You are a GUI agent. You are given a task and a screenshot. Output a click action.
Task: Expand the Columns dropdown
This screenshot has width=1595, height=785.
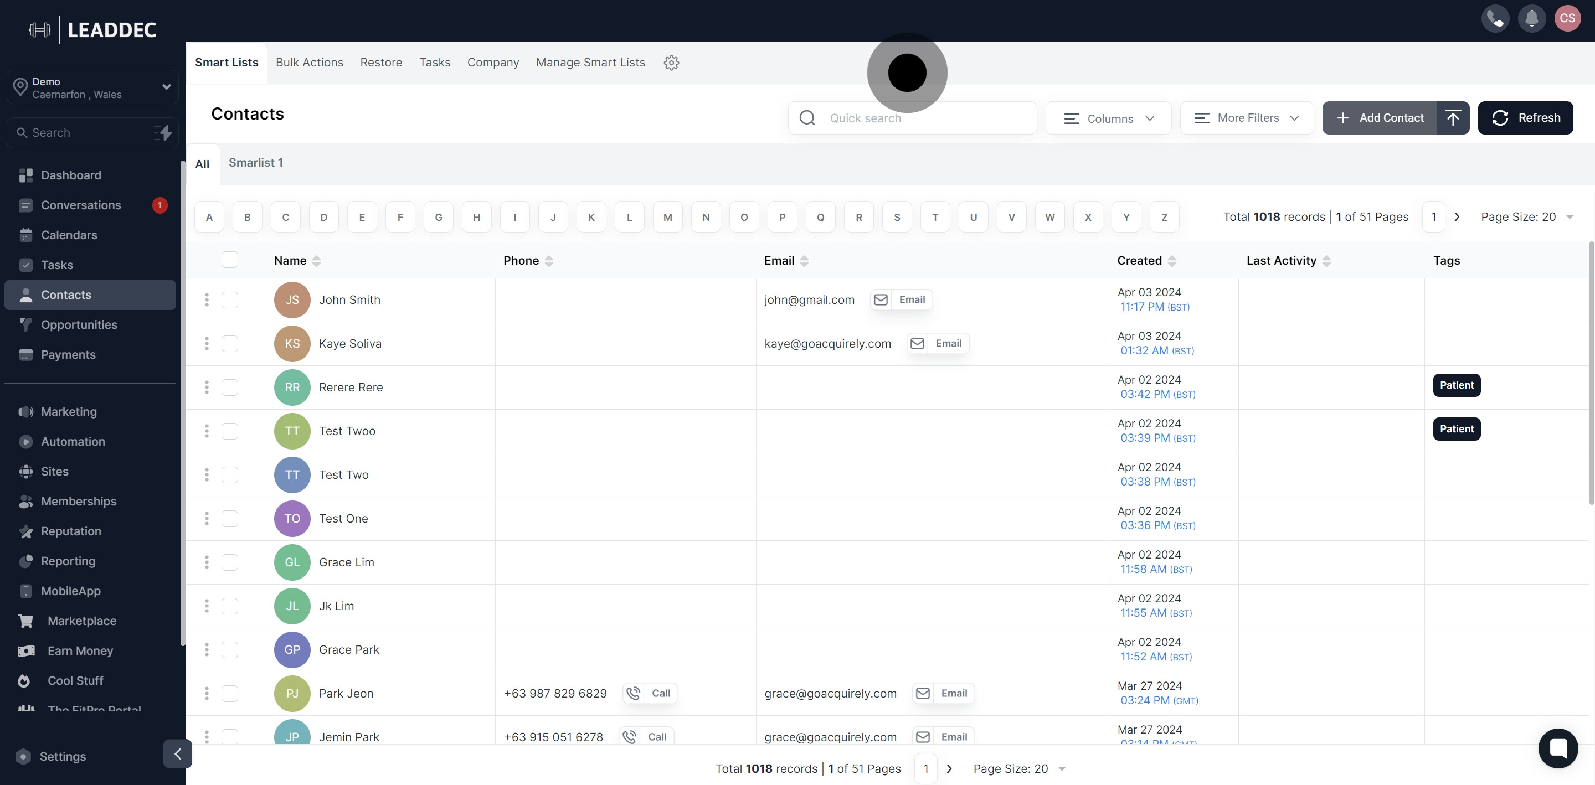point(1108,118)
